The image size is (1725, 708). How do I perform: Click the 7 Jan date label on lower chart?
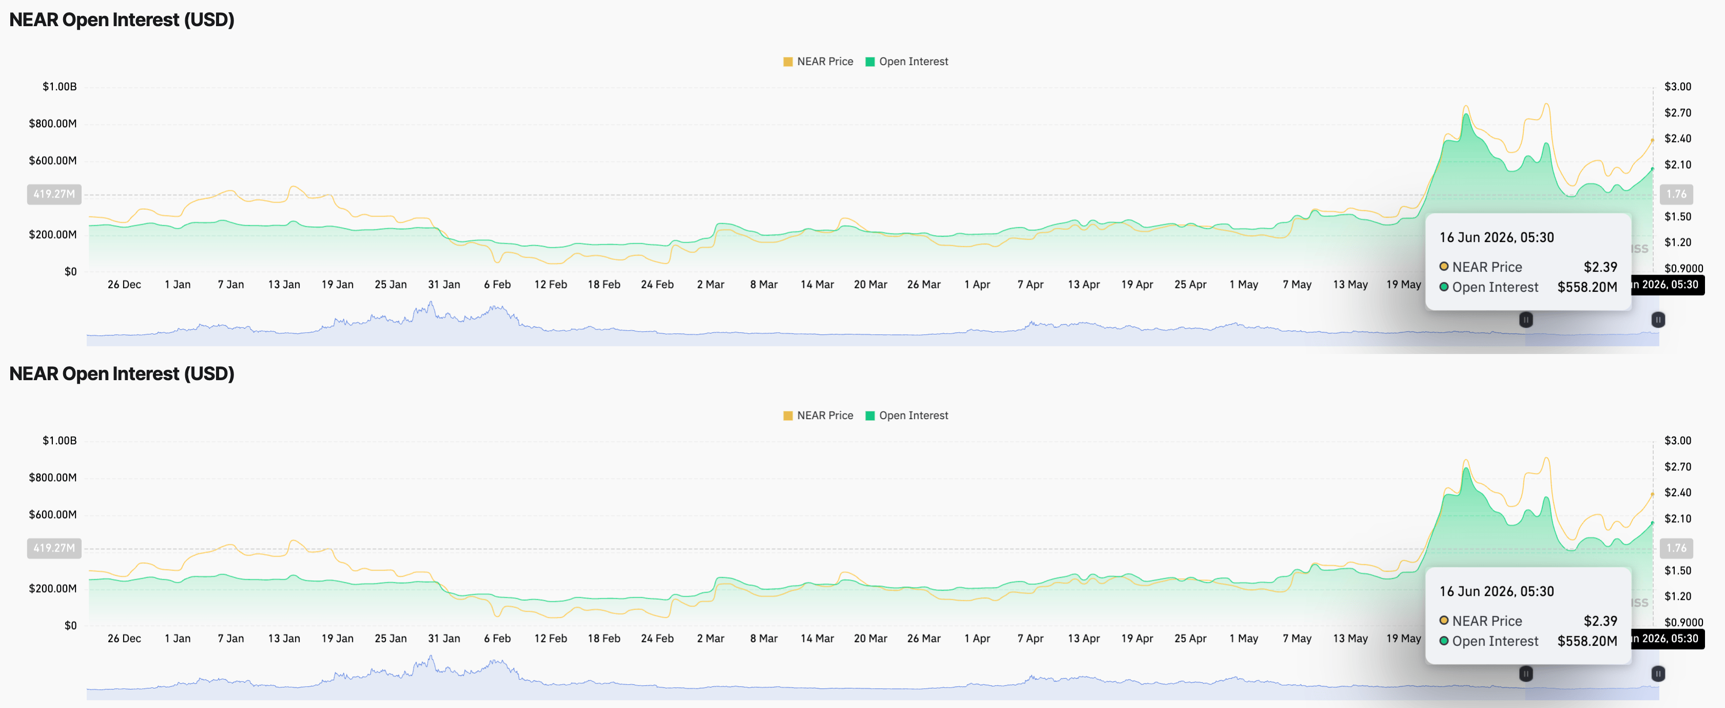point(231,638)
